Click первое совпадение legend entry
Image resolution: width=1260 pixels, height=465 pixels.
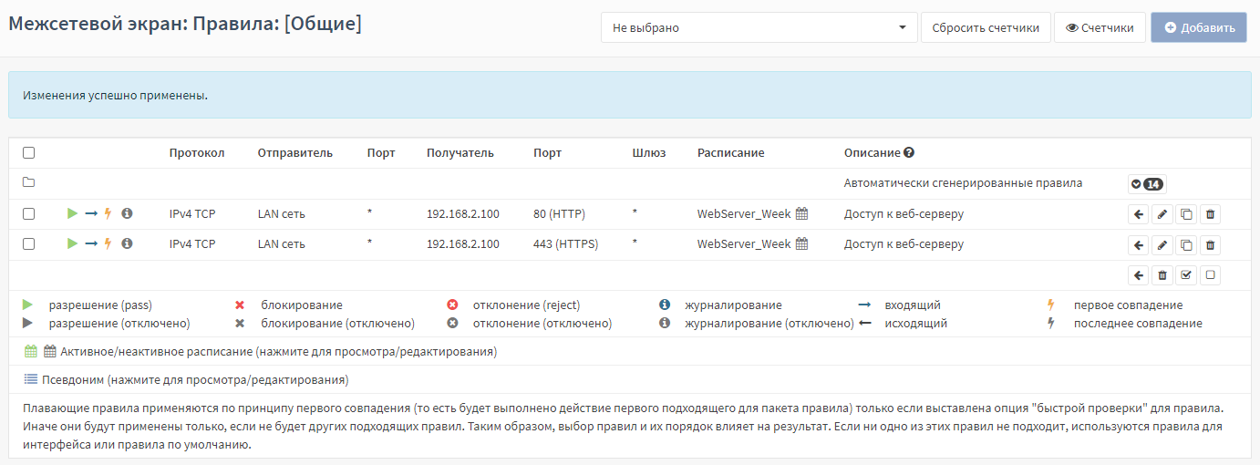(1128, 305)
